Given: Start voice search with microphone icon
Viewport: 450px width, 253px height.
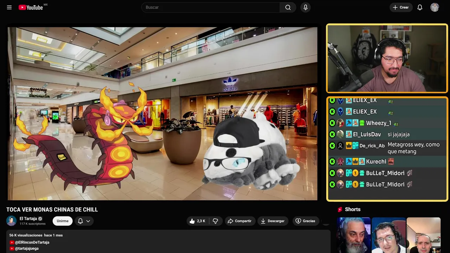Looking at the screenshot, I should click(x=306, y=7).
